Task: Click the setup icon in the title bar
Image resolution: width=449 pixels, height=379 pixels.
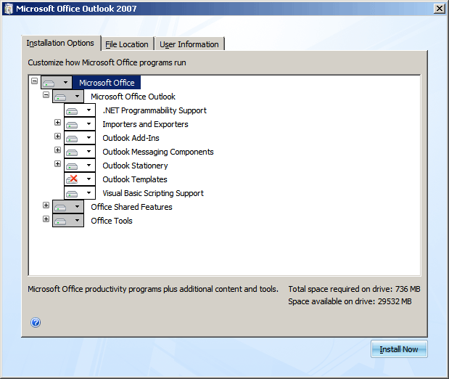Action: pyautogui.click(x=8, y=9)
